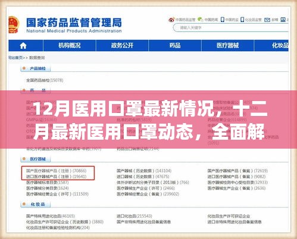Open 化妆品生产许可获证企业（历史数据）(3880)
The width and height of the screenshot is (297, 239).
tap(65, 222)
